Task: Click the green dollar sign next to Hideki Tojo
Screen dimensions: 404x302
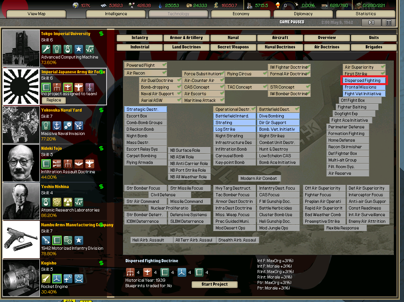Action: click(x=101, y=148)
